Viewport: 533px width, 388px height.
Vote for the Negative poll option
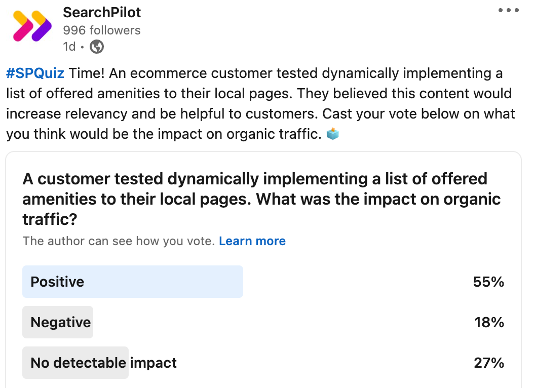click(x=263, y=322)
